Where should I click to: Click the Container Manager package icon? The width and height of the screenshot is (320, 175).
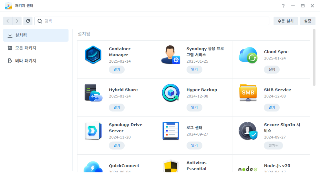click(93, 55)
